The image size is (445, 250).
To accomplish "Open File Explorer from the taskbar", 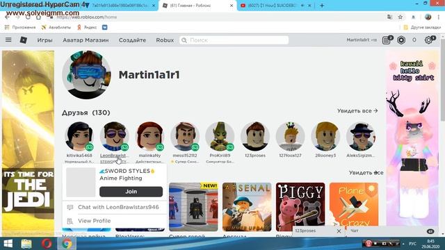I will [26, 244].
